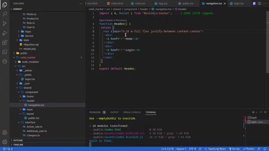
Task: Open the Accounts menu icon
Action: pos(5,133)
